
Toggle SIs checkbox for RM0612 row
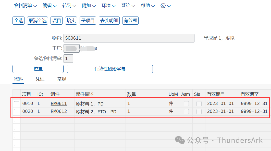199,112
